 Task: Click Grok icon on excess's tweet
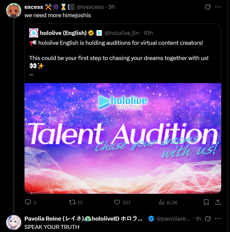pos(208,7)
